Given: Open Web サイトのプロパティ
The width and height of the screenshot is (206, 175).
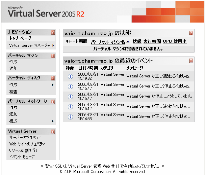Looking at the screenshot, I should tap(27, 144).
